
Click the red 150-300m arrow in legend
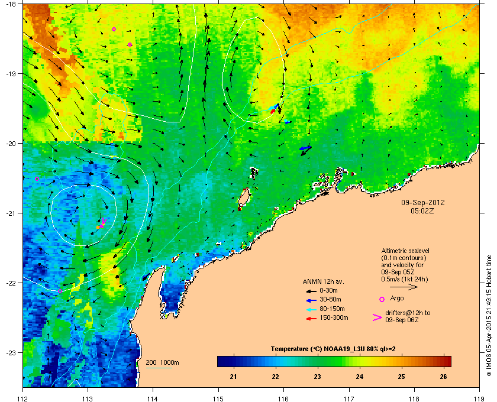(x=311, y=319)
